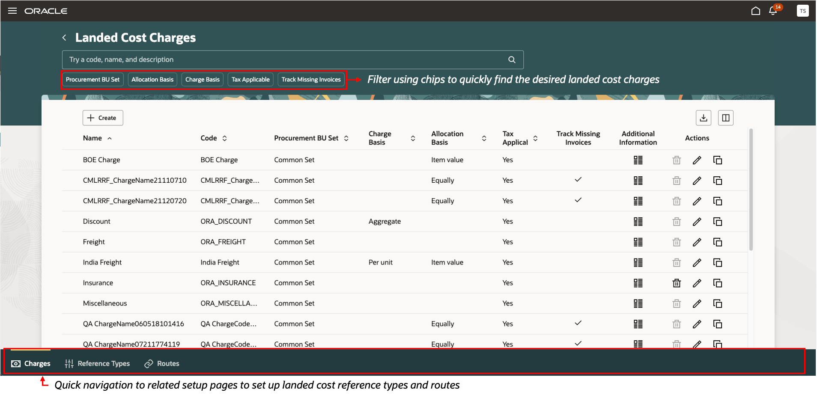Image resolution: width=817 pixels, height=398 pixels.
Task: Duplicate CMLRRF_ChargeName21120720 row
Action: pos(718,201)
